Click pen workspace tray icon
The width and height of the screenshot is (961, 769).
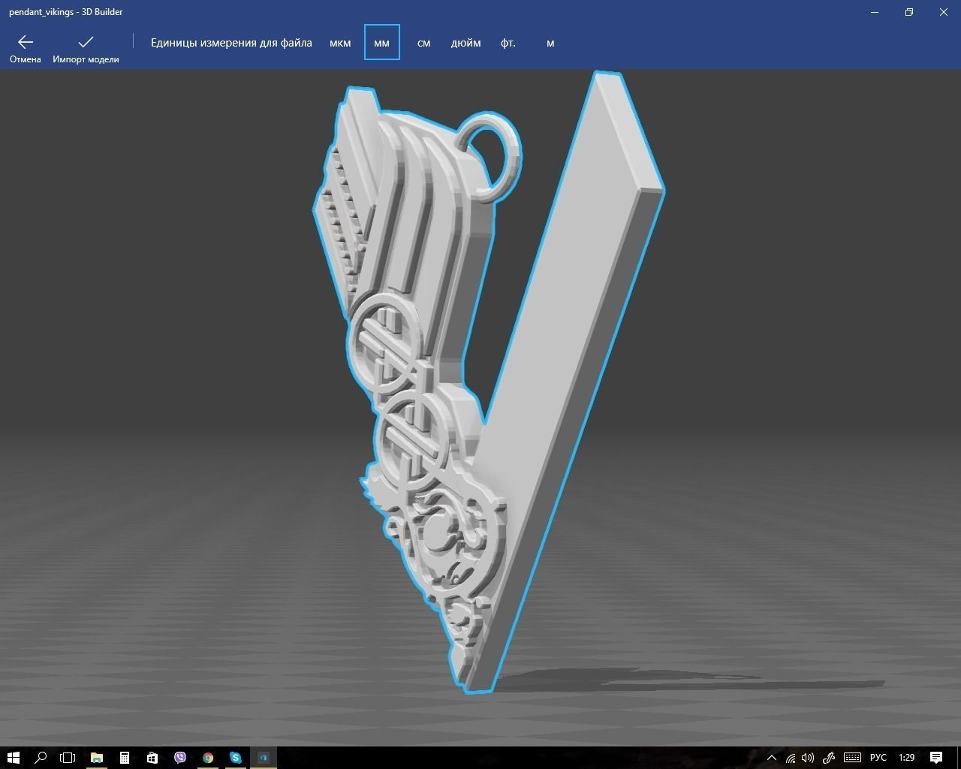point(829,757)
